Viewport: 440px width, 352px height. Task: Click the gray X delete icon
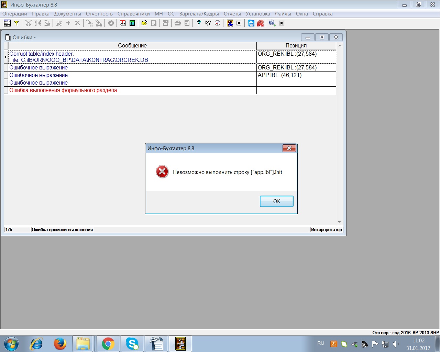click(78, 23)
